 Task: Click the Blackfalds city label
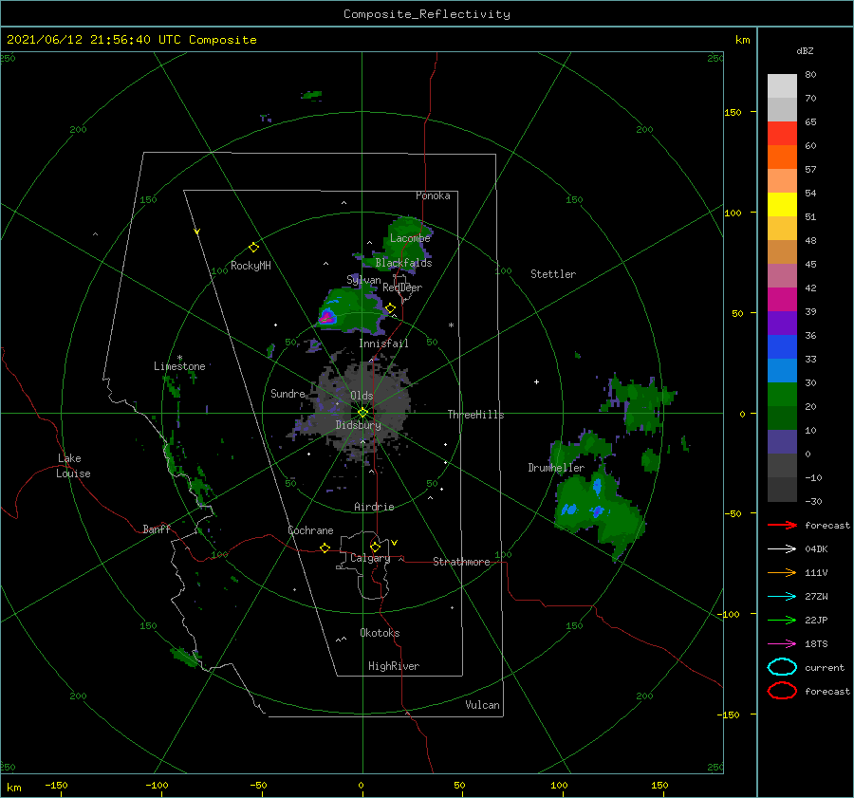coord(403,263)
